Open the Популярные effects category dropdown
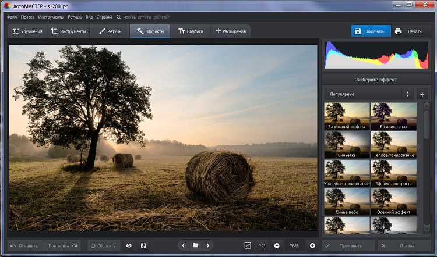The image size is (437, 257). pos(368,94)
